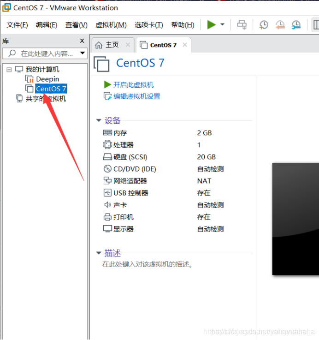Click the search magnifier icon in library
This screenshot has height=340, width=319.
coord(12,53)
